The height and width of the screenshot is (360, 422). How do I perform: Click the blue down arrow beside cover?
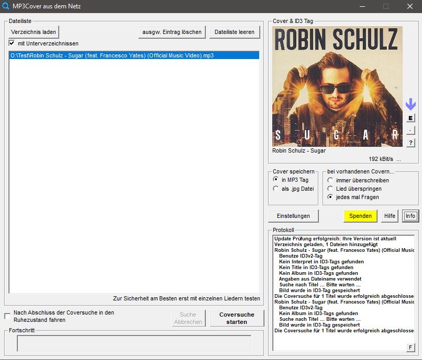pos(410,104)
